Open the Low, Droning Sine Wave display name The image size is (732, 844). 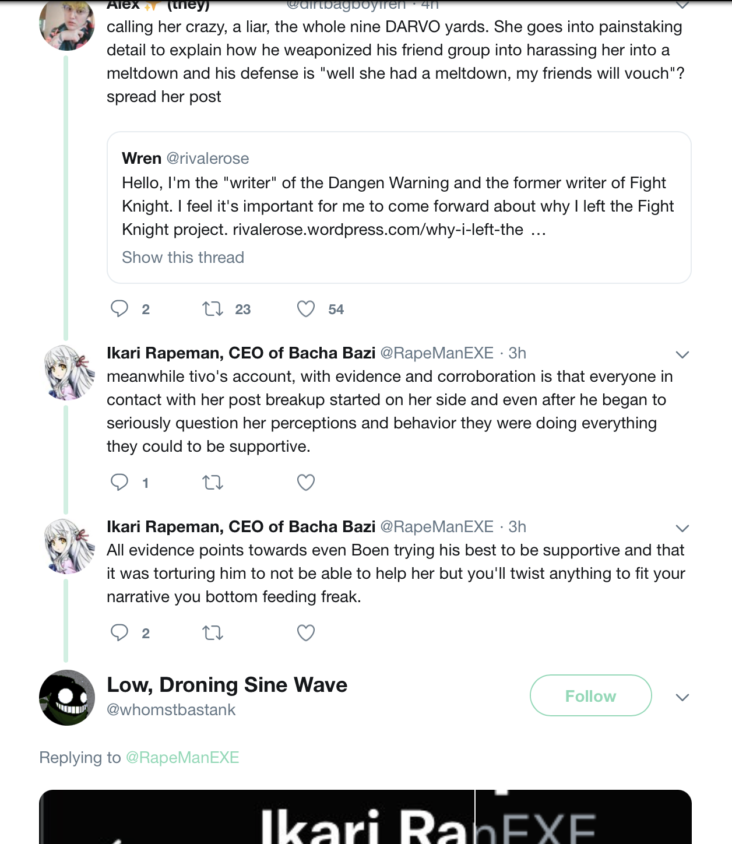point(227,685)
